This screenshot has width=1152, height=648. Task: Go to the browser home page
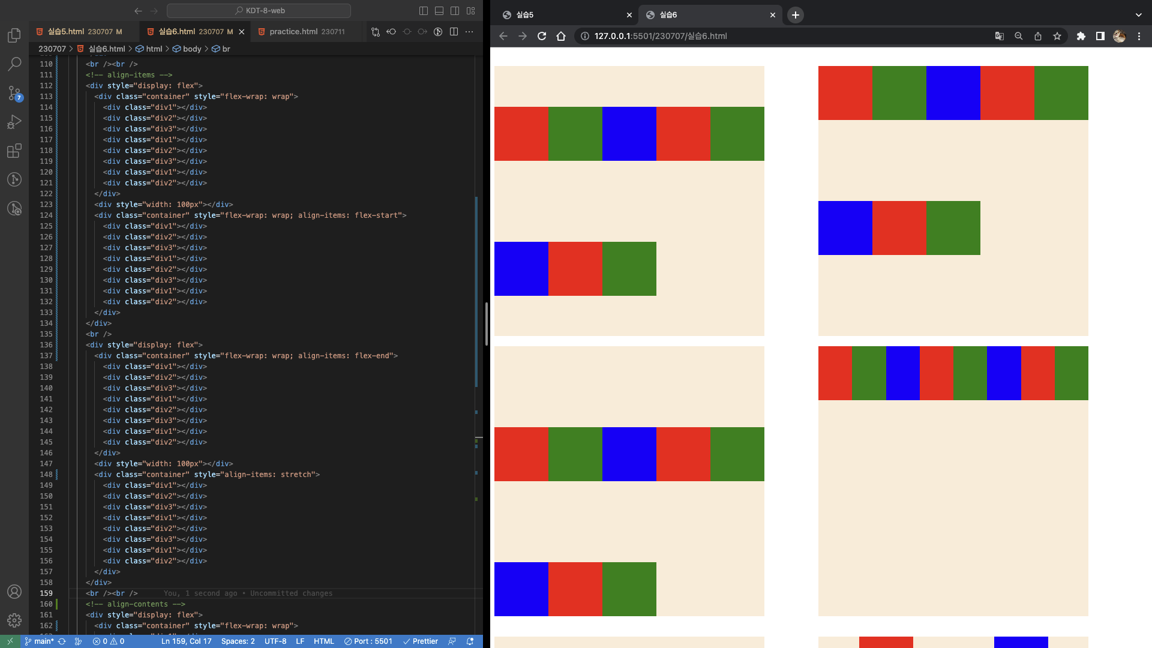[561, 36]
